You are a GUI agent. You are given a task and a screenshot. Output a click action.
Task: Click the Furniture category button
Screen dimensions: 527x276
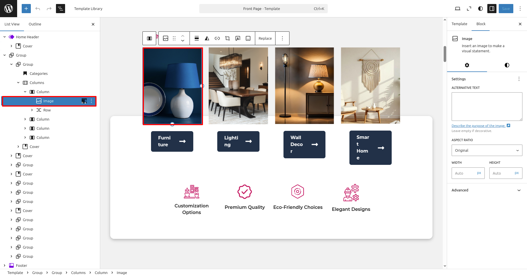tap(172, 141)
